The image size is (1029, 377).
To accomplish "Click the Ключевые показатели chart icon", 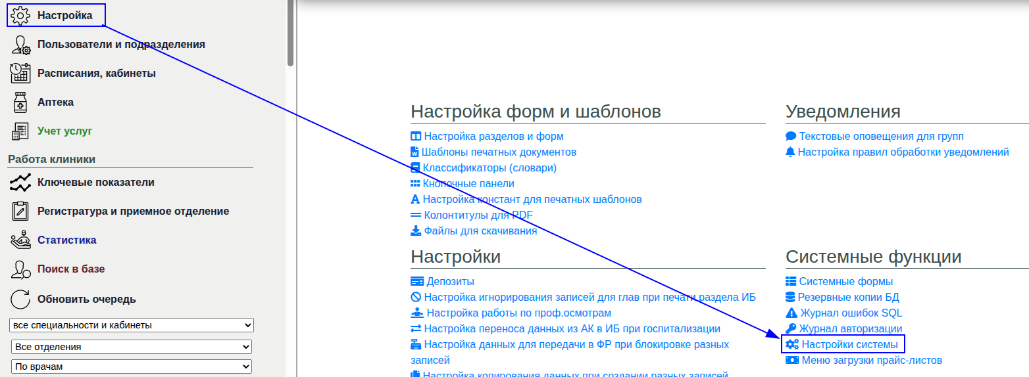I will point(21,183).
